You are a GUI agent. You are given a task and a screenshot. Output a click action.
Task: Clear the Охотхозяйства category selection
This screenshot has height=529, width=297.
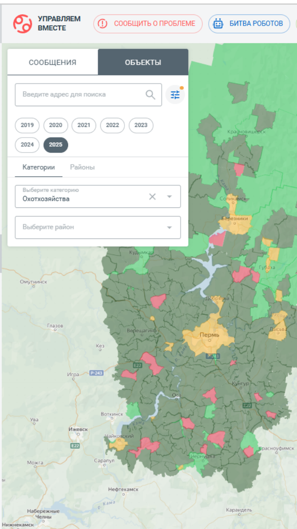click(152, 197)
